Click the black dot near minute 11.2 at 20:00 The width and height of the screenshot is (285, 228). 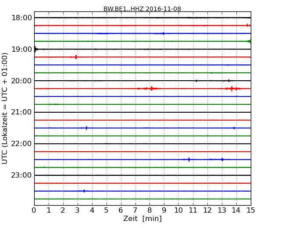[196, 81]
